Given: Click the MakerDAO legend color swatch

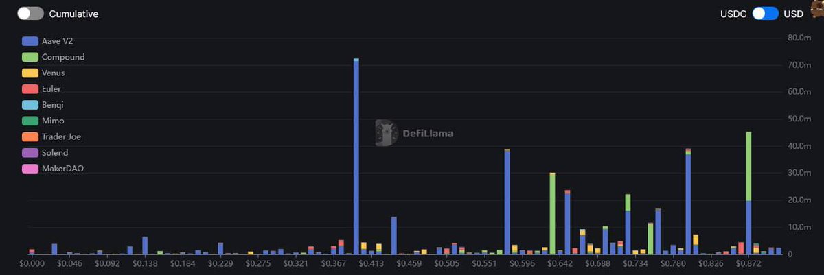Looking at the screenshot, I should (x=30, y=168).
